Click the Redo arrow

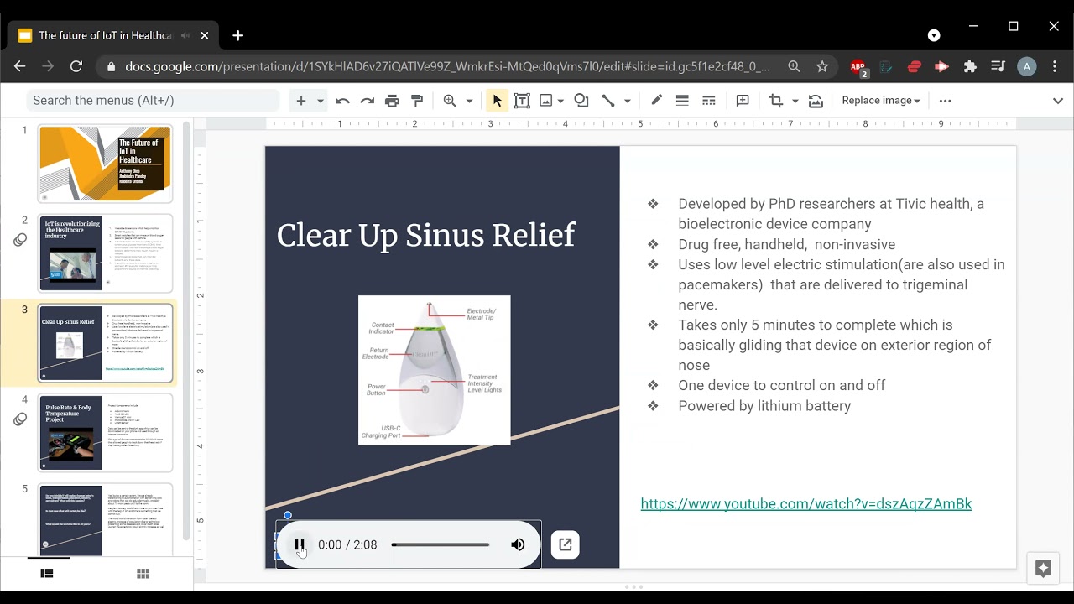367,101
